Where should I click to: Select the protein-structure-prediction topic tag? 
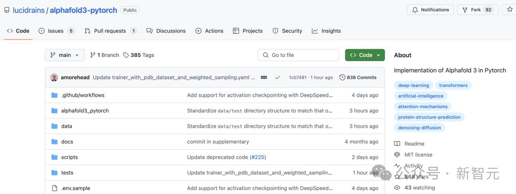(429, 117)
